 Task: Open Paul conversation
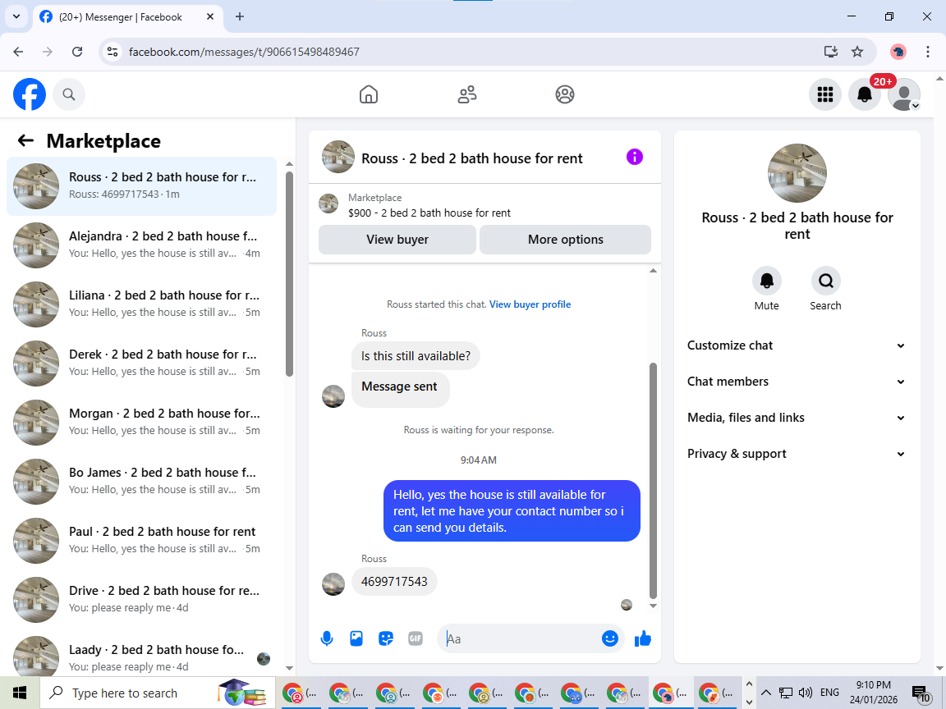pyautogui.click(x=142, y=540)
